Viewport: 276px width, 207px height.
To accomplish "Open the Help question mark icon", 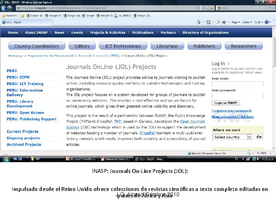I will 267,22.
